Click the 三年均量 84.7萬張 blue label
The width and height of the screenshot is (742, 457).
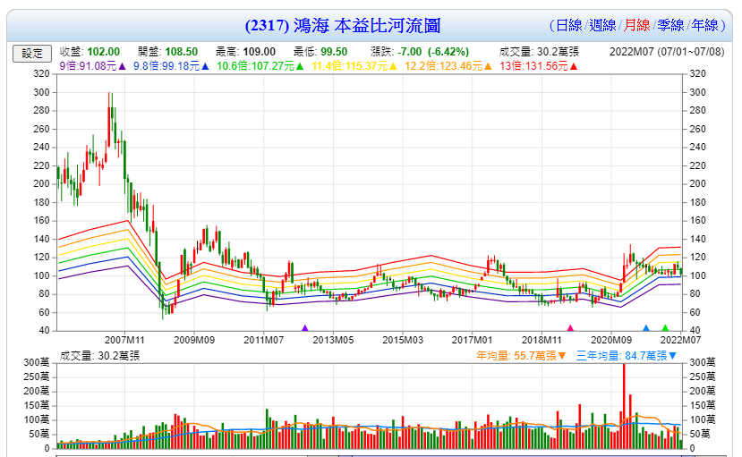coord(627,356)
